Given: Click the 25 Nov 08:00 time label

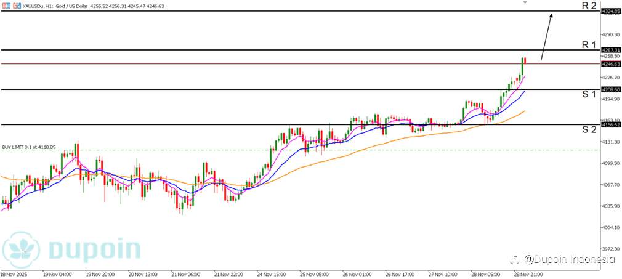Looking at the screenshot, I should [314, 274].
